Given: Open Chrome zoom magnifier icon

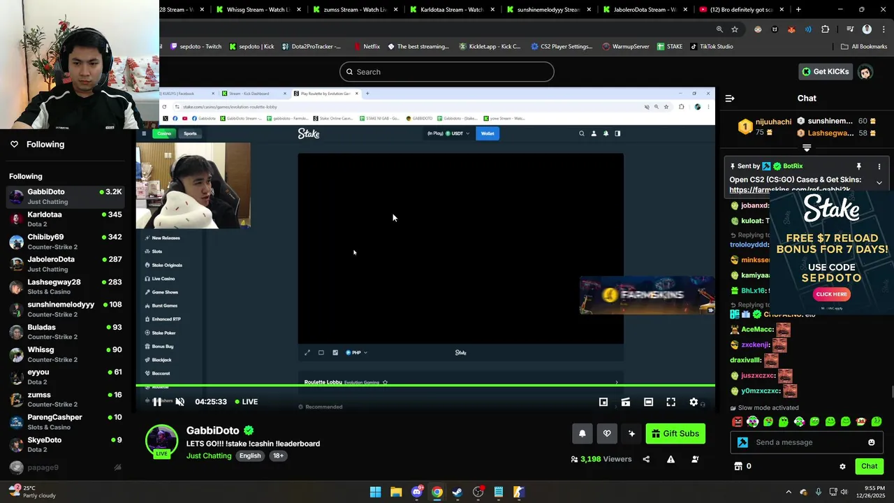Looking at the screenshot, I should (719, 29).
